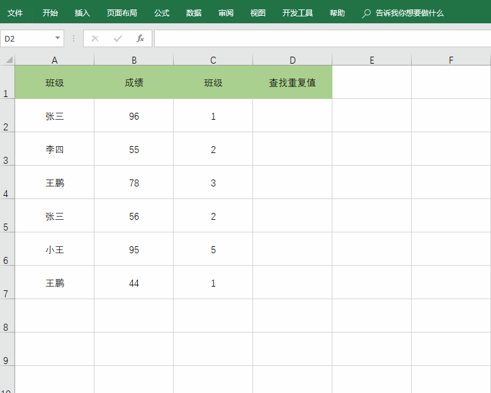The width and height of the screenshot is (491, 393).
Task: Switch to the 开始 ribbon tab
Action: coord(50,13)
